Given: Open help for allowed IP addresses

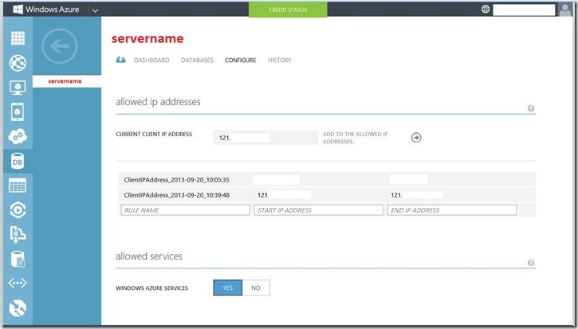Looking at the screenshot, I should tap(531, 109).
